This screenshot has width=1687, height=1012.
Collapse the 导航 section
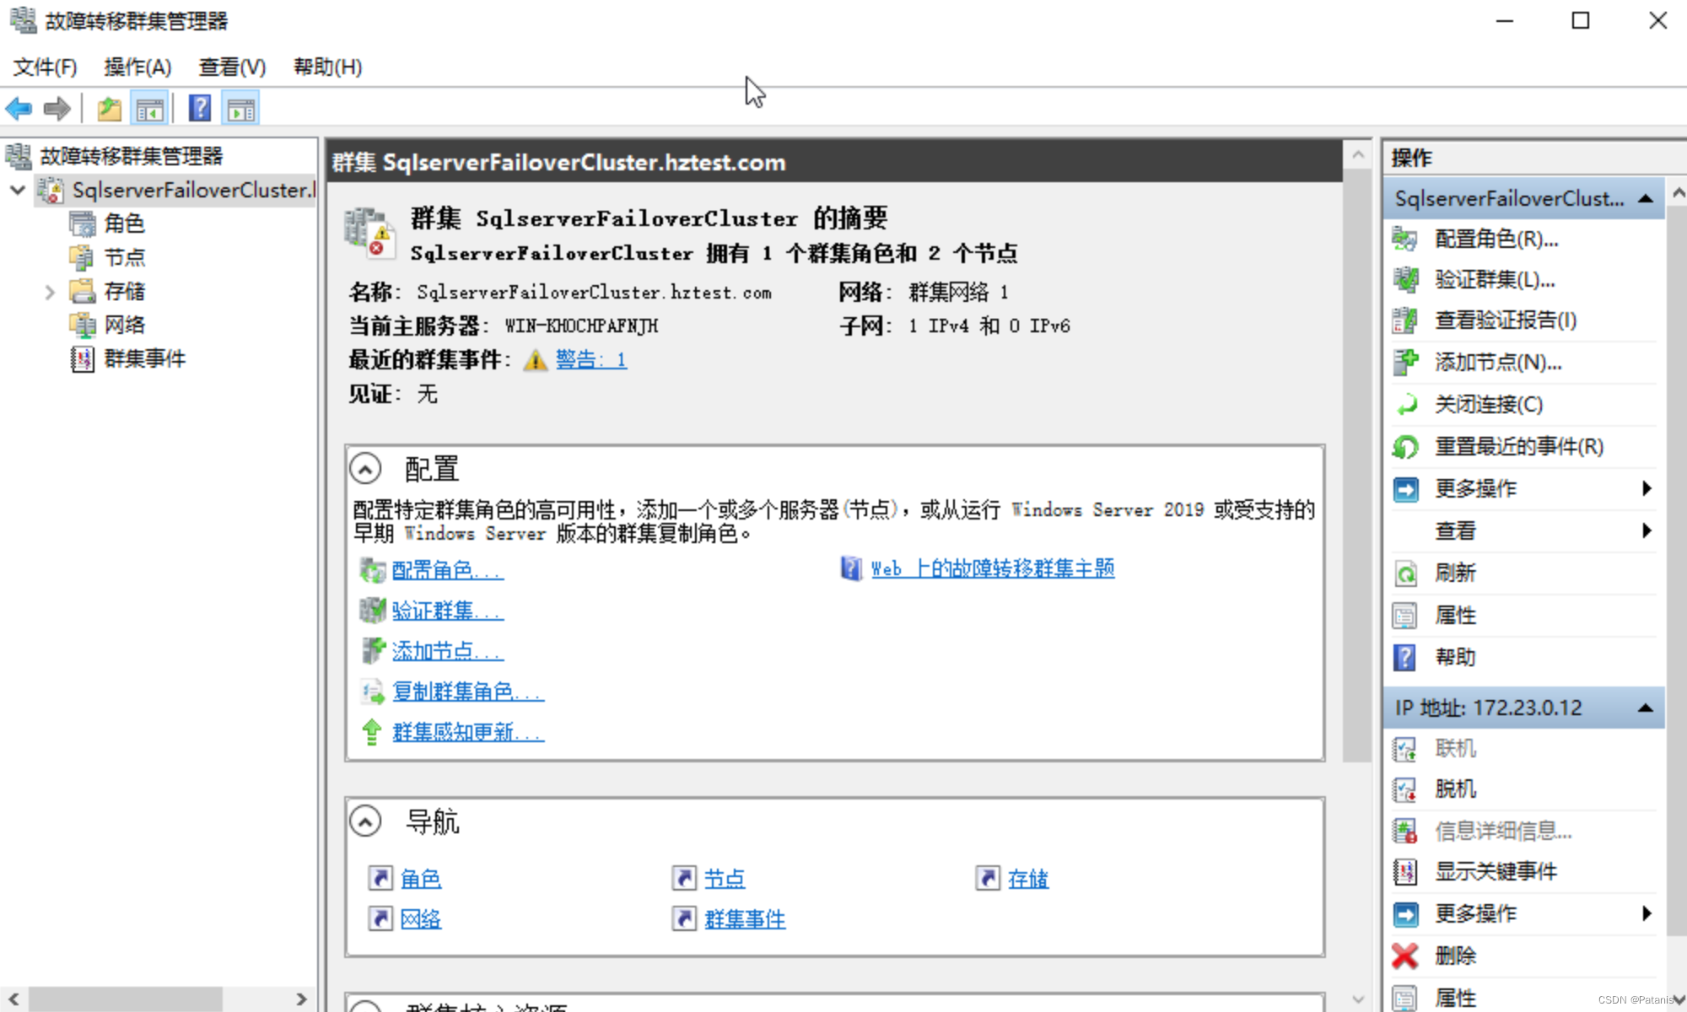click(x=365, y=821)
